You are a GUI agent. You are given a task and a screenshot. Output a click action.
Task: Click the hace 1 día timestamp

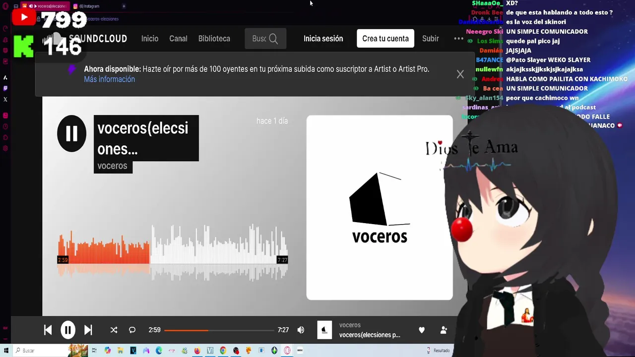click(x=272, y=121)
